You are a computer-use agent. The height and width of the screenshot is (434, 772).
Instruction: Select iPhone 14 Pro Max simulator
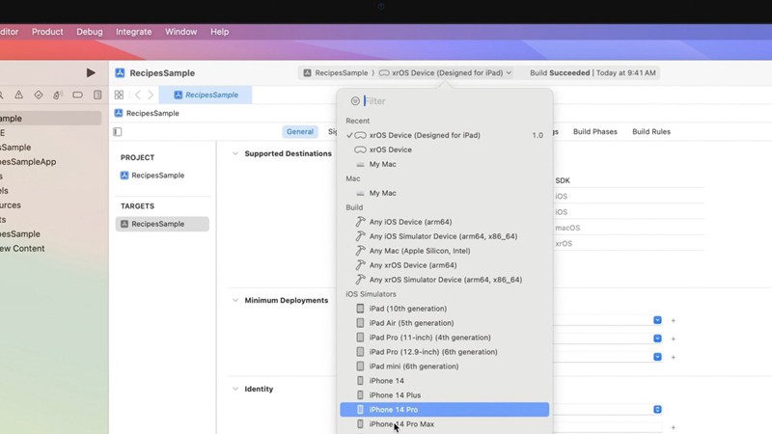pos(445,424)
